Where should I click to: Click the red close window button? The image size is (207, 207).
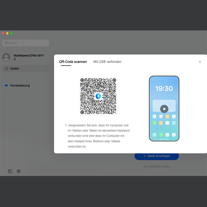(3, 33)
